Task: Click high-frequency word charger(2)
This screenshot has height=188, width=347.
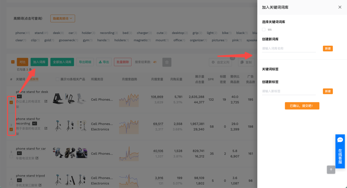Action: 144,33
